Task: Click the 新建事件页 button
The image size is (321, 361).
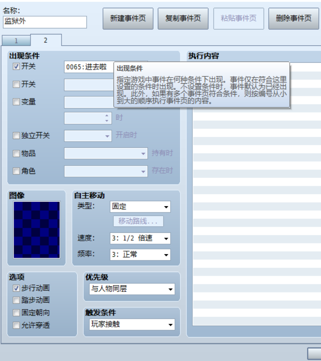Action: coord(128,18)
